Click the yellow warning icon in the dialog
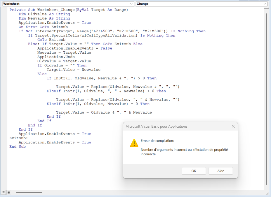271x197 pixels. tap(134, 143)
